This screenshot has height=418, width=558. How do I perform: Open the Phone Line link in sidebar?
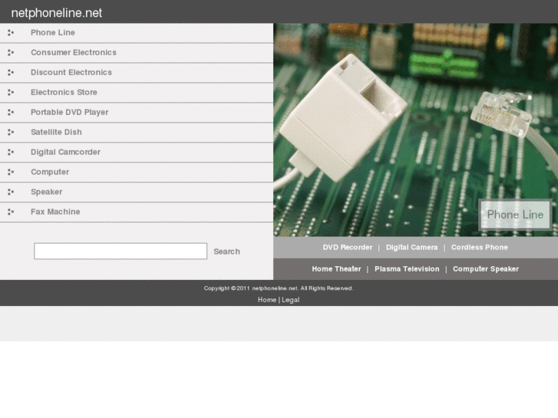[x=53, y=33]
